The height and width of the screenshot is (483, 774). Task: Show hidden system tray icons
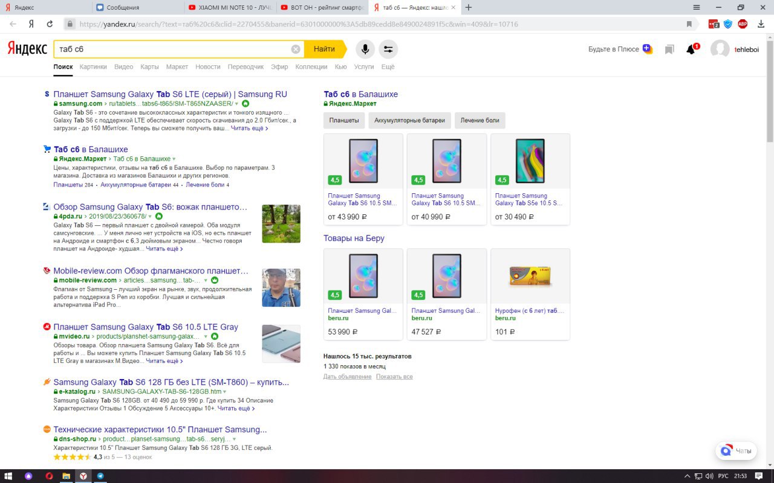(x=687, y=476)
